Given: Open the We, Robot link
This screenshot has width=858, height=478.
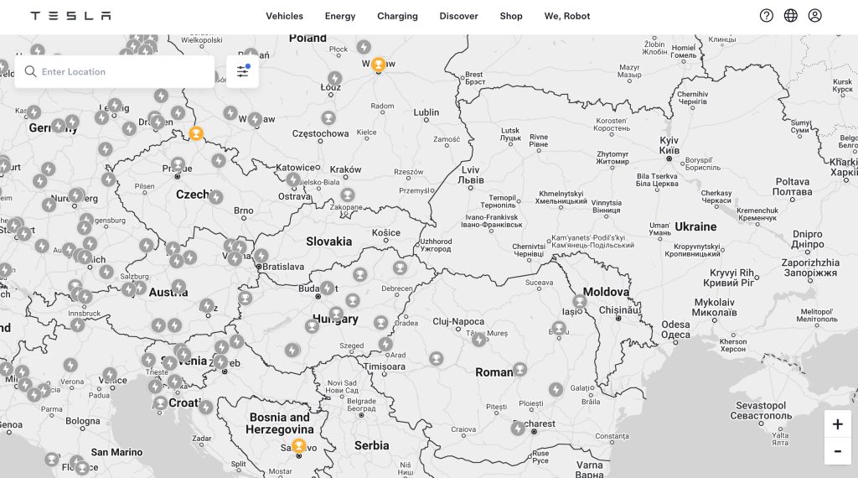Looking at the screenshot, I should click(x=567, y=16).
